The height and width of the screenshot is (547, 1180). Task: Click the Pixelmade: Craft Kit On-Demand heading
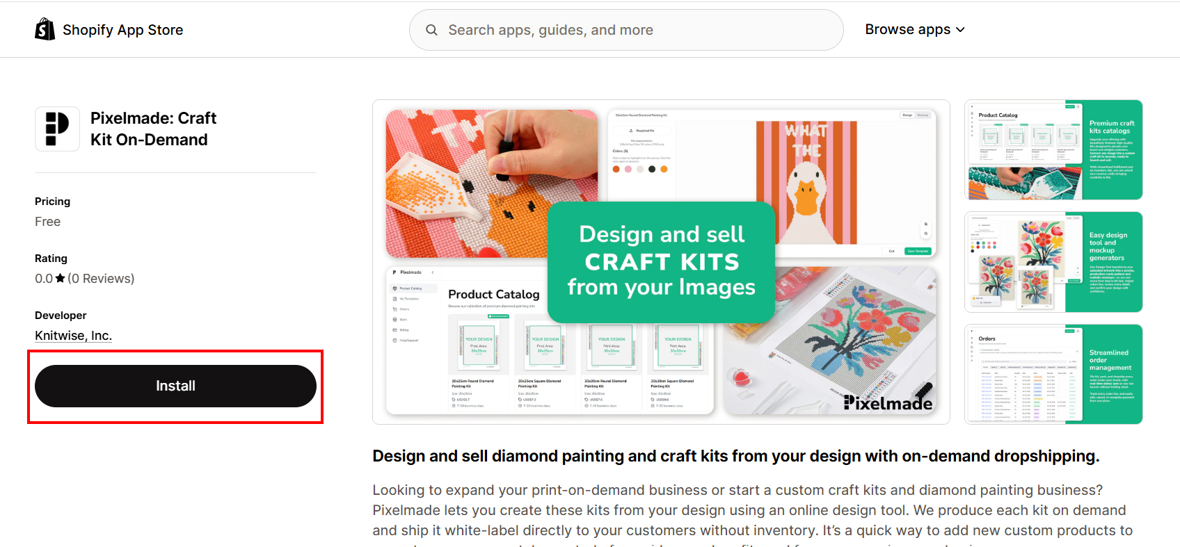point(153,129)
